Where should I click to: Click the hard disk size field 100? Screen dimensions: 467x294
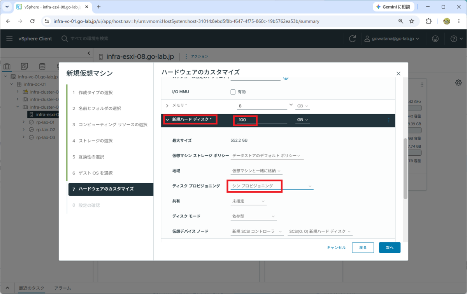pos(262,120)
